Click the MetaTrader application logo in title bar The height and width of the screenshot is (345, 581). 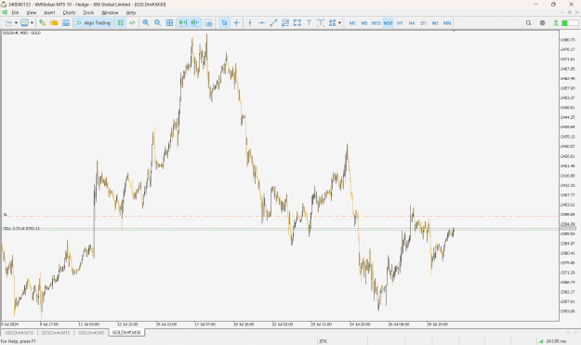click(x=4, y=5)
